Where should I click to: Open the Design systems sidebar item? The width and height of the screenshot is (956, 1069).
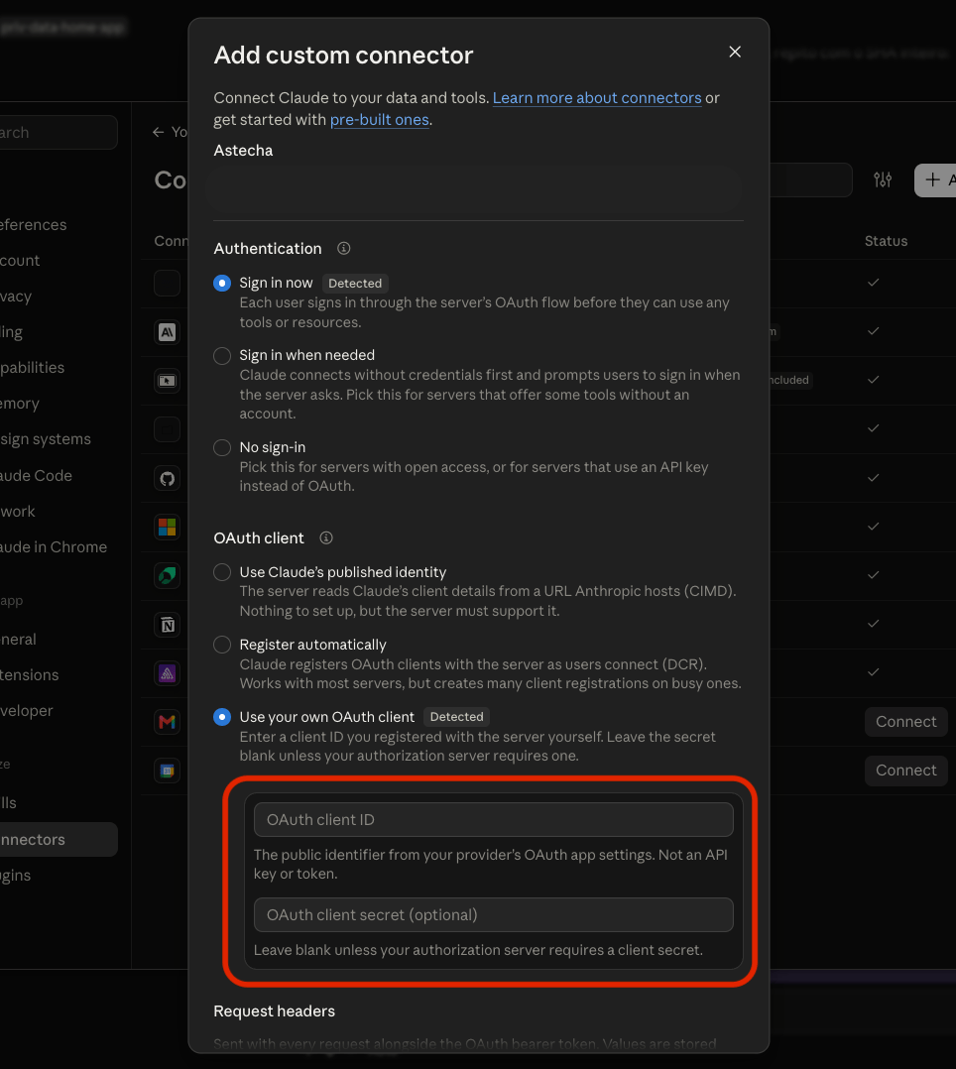click(45, 439)
